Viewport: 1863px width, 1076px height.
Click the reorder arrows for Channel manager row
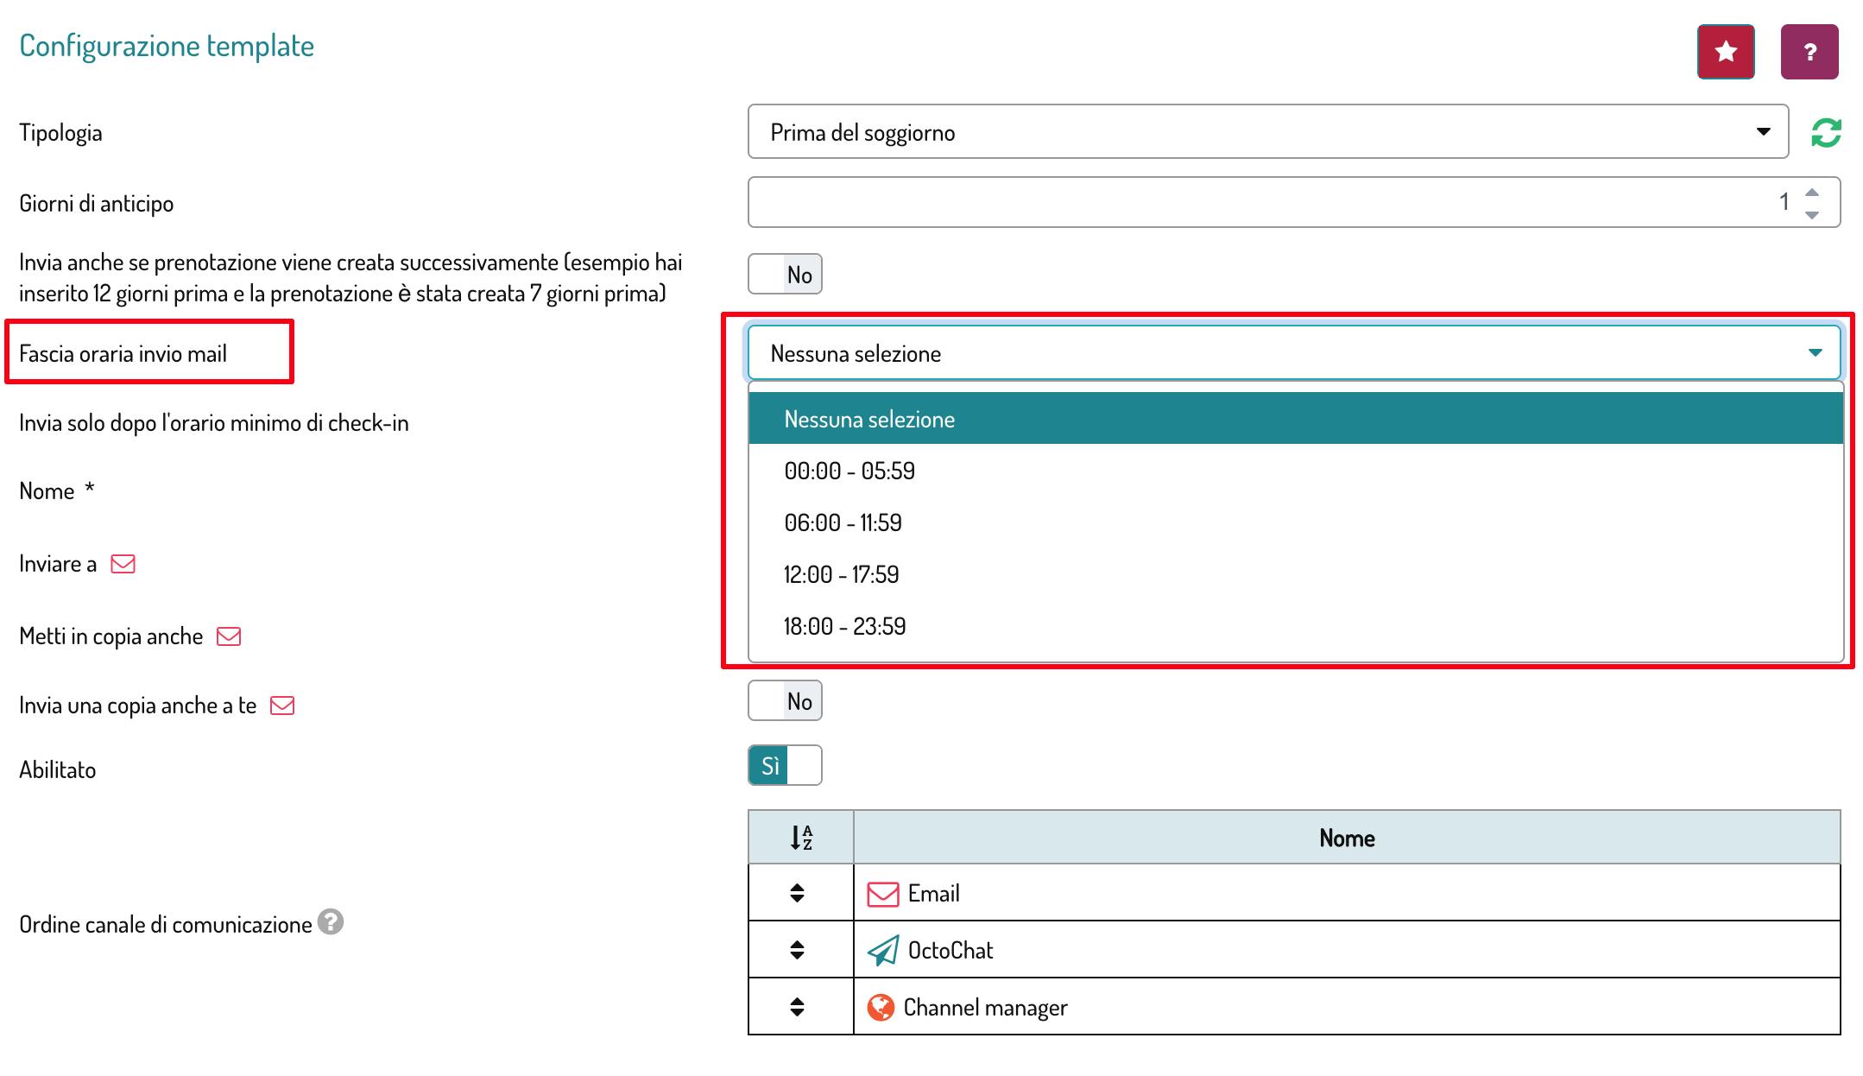pyautogui.click(x=797, y=1007)
